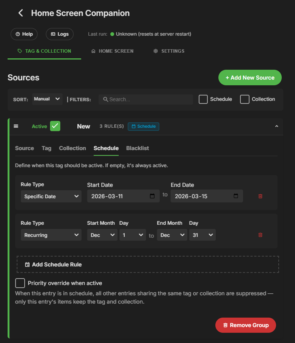Select the End Month Dec dropdown

pos(172,235)
